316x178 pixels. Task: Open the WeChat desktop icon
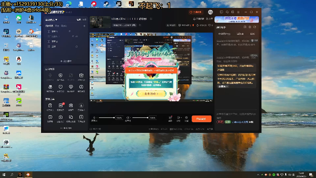pos(19,19)
